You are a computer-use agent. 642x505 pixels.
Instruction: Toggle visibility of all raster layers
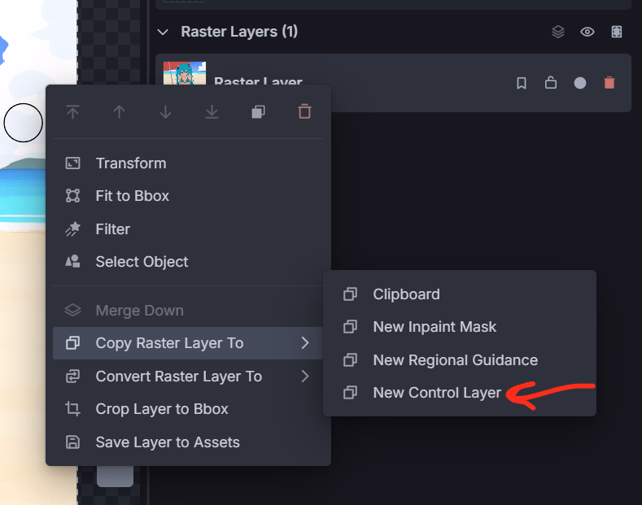coord(587,32)
